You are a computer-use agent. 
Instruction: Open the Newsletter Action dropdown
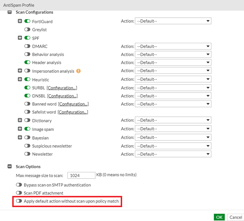tap(173, 154)
